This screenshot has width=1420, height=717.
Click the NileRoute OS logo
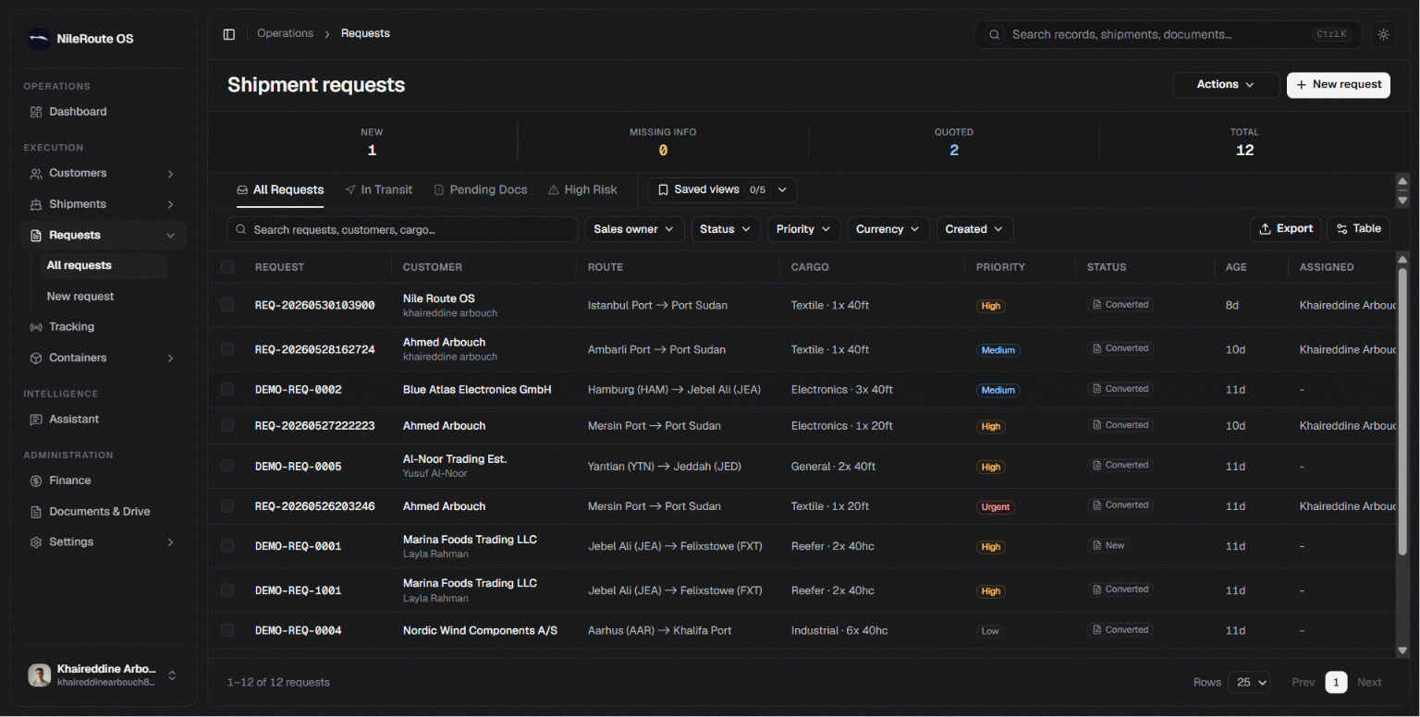39,39
